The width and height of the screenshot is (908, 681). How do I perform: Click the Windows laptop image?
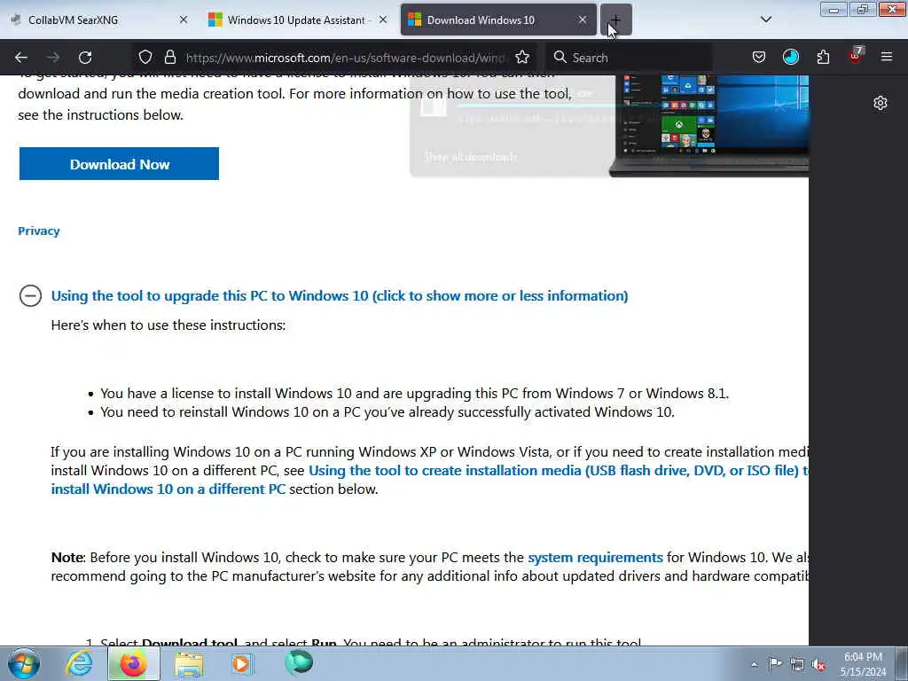coord(708,125)
